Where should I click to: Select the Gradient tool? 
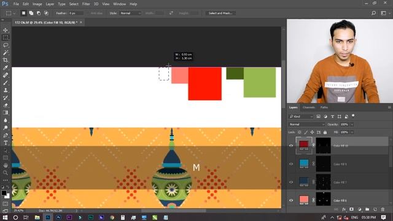click(6, 113)
